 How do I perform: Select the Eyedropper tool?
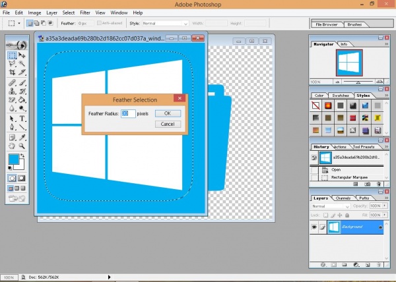pos(22,137)
